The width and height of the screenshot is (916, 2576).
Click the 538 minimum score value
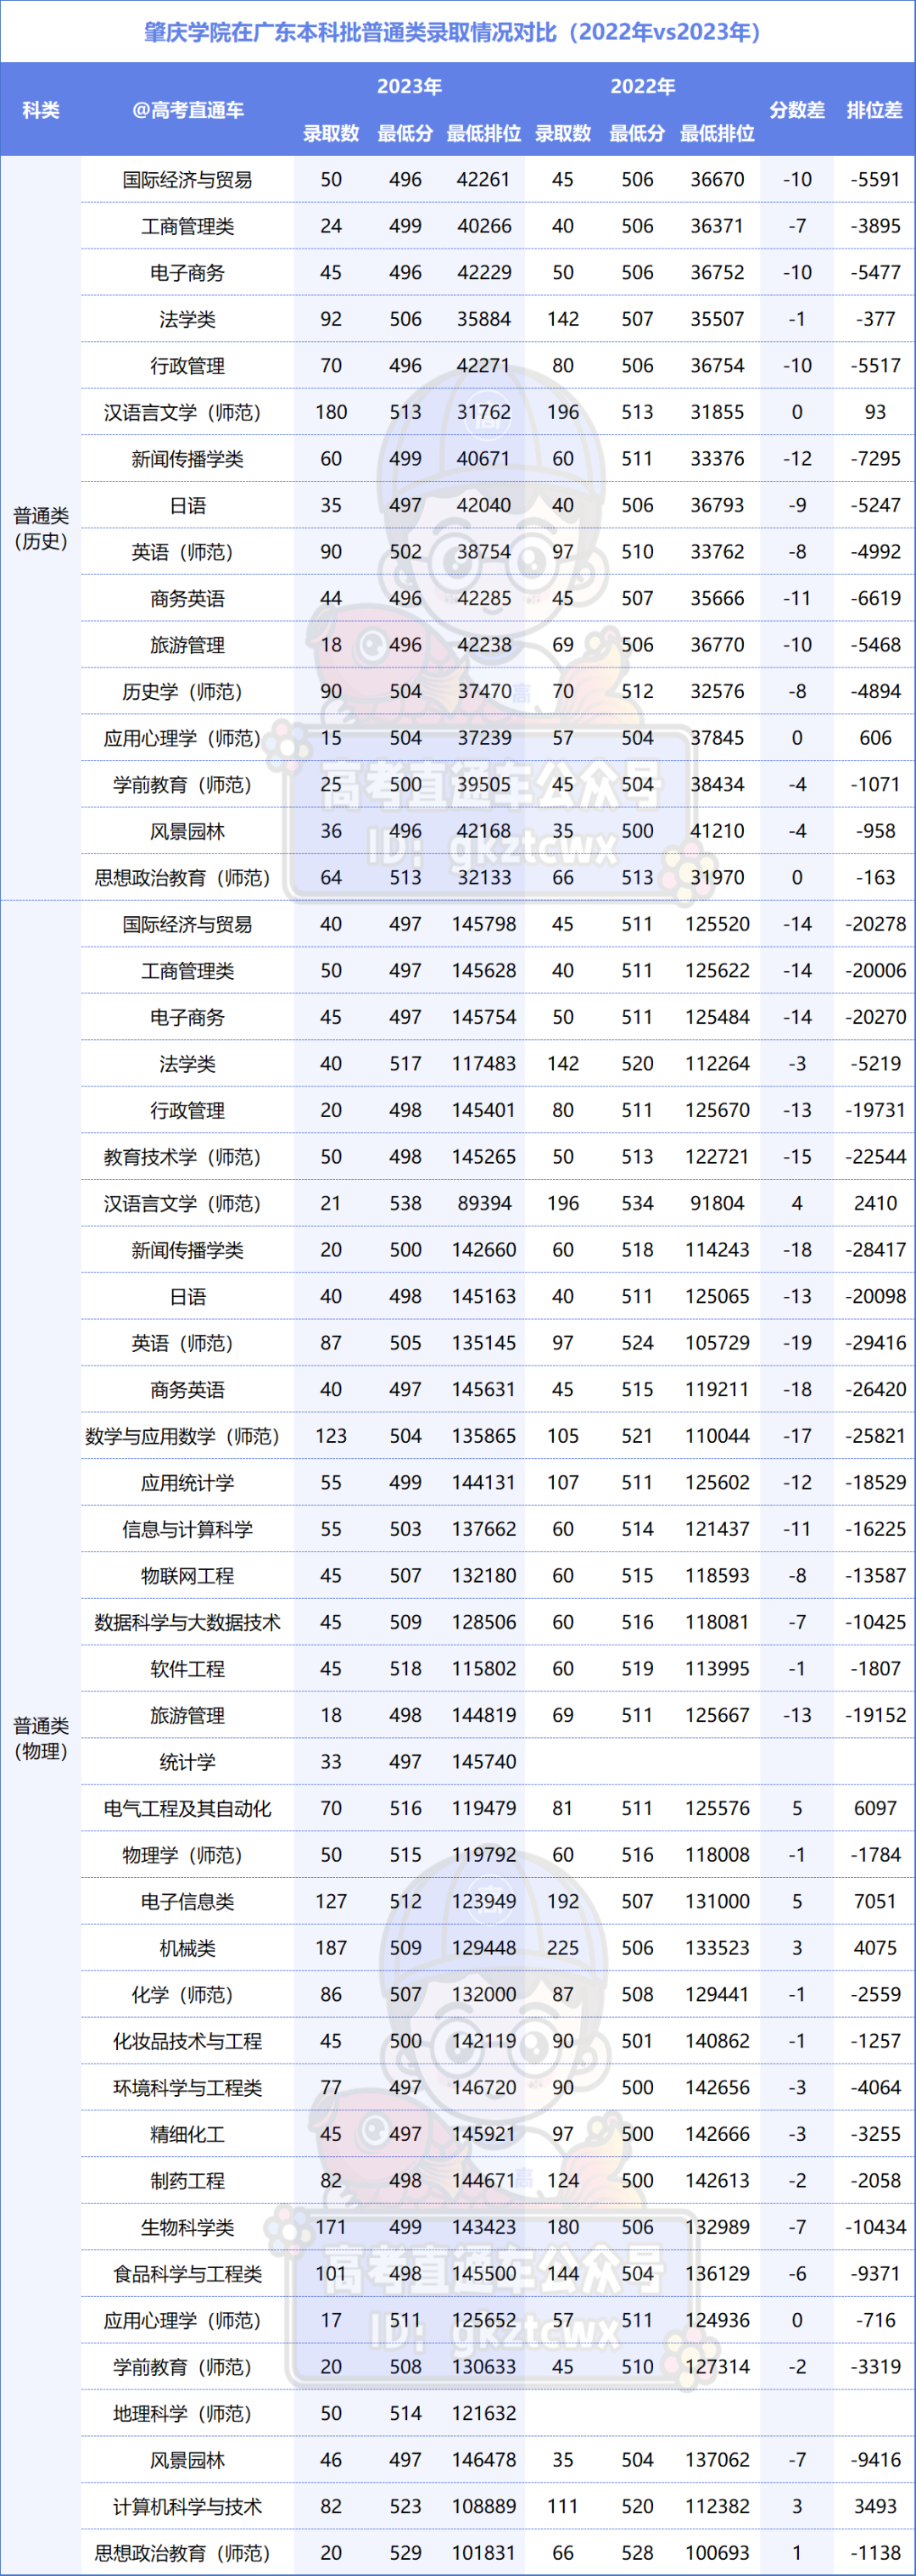pyautogui.click(x=405, y=1203)
